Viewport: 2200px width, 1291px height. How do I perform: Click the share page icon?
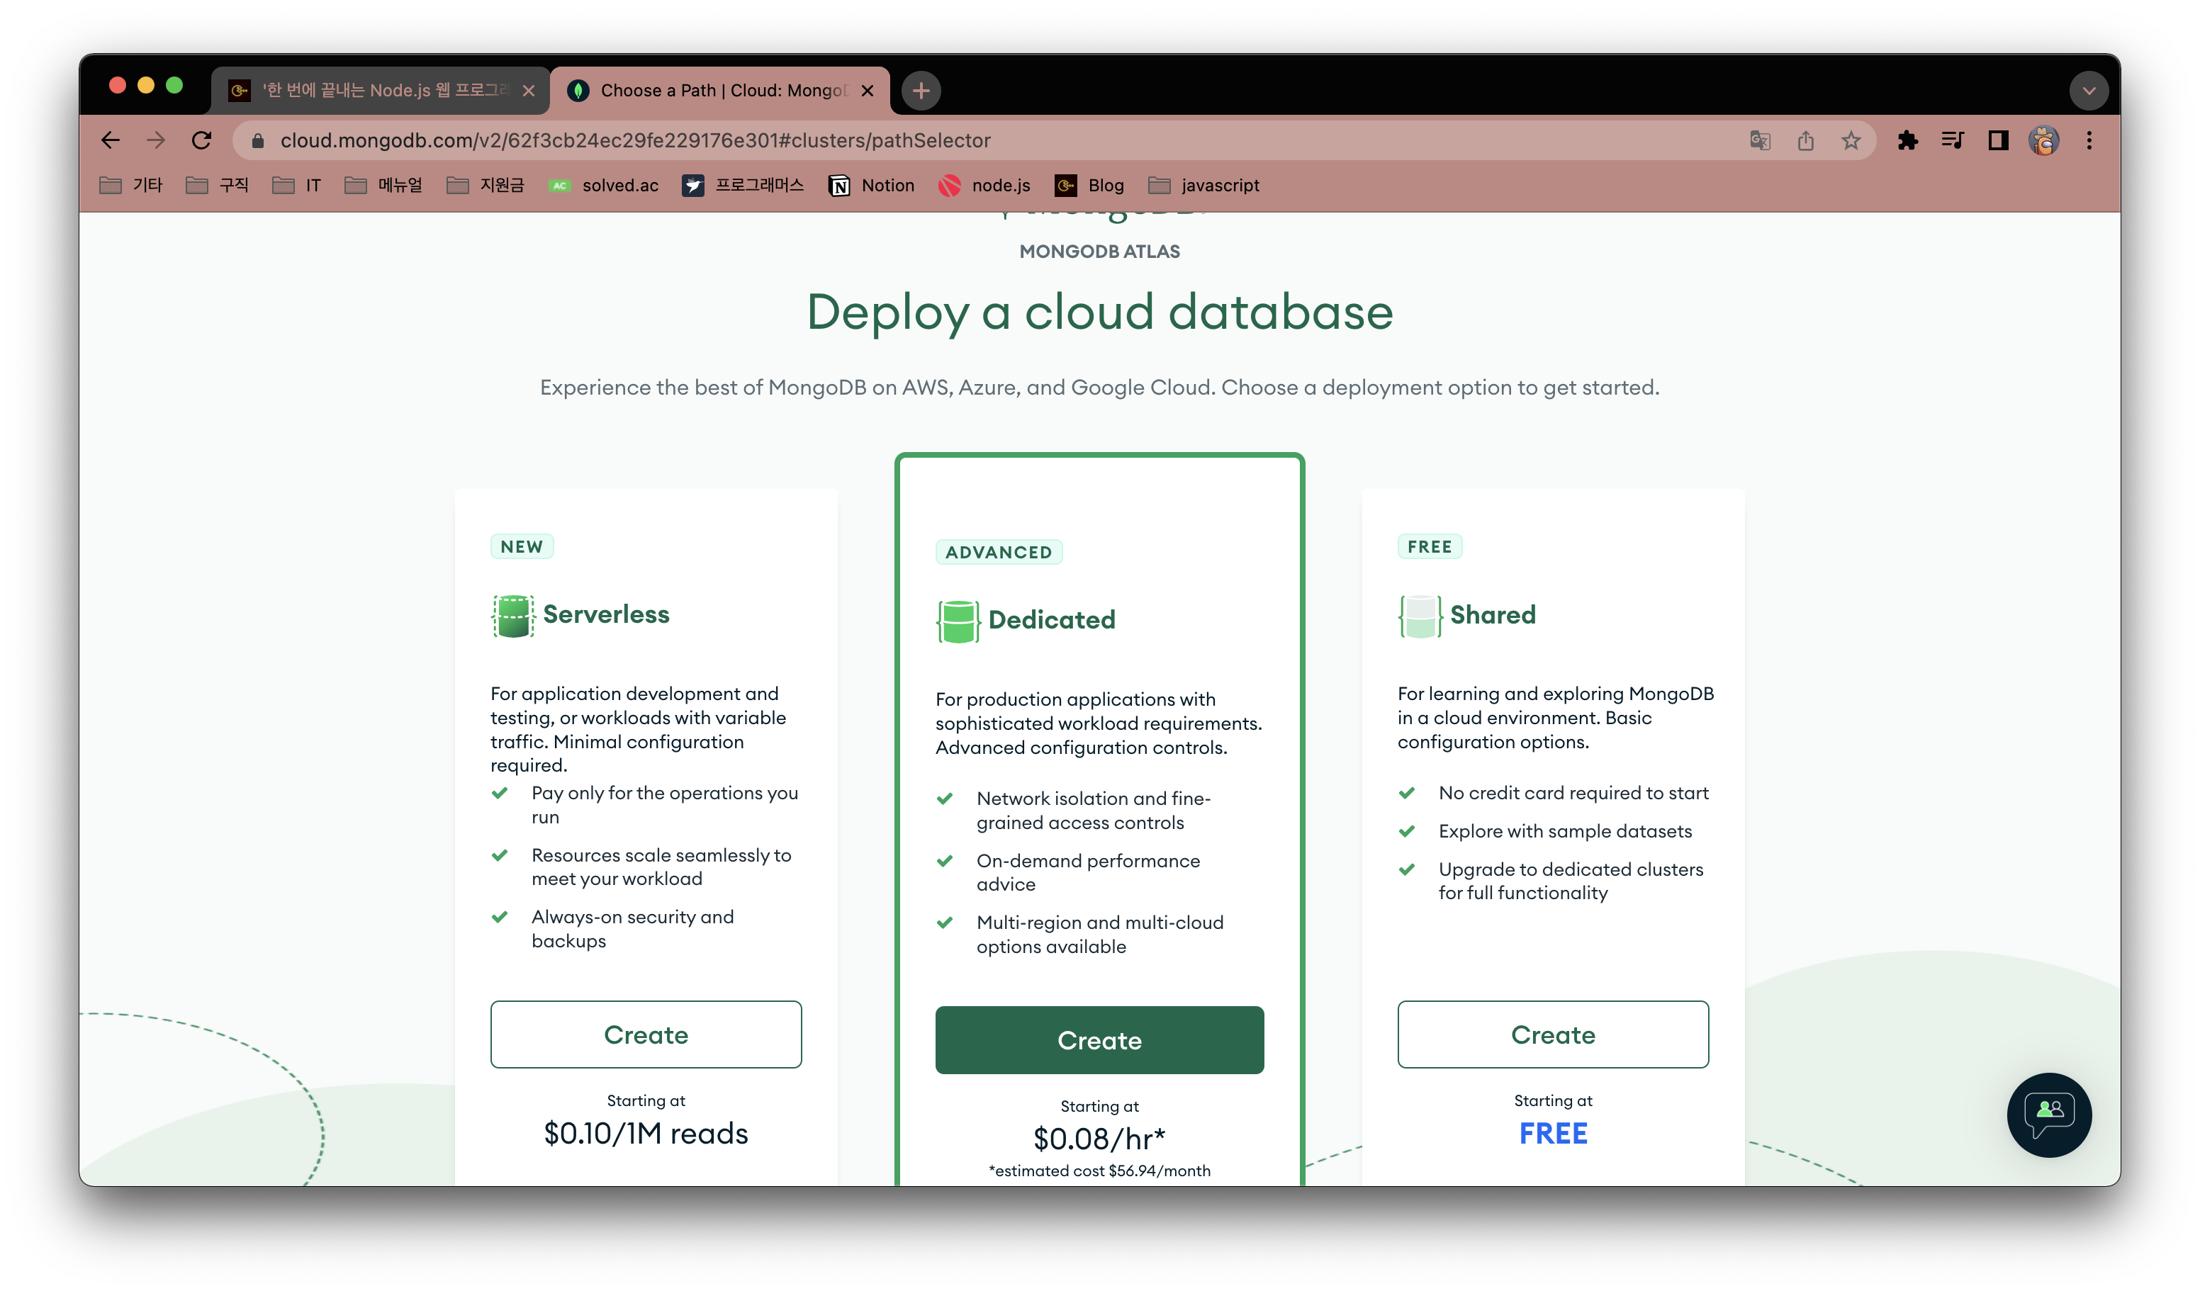point(1805,140)
